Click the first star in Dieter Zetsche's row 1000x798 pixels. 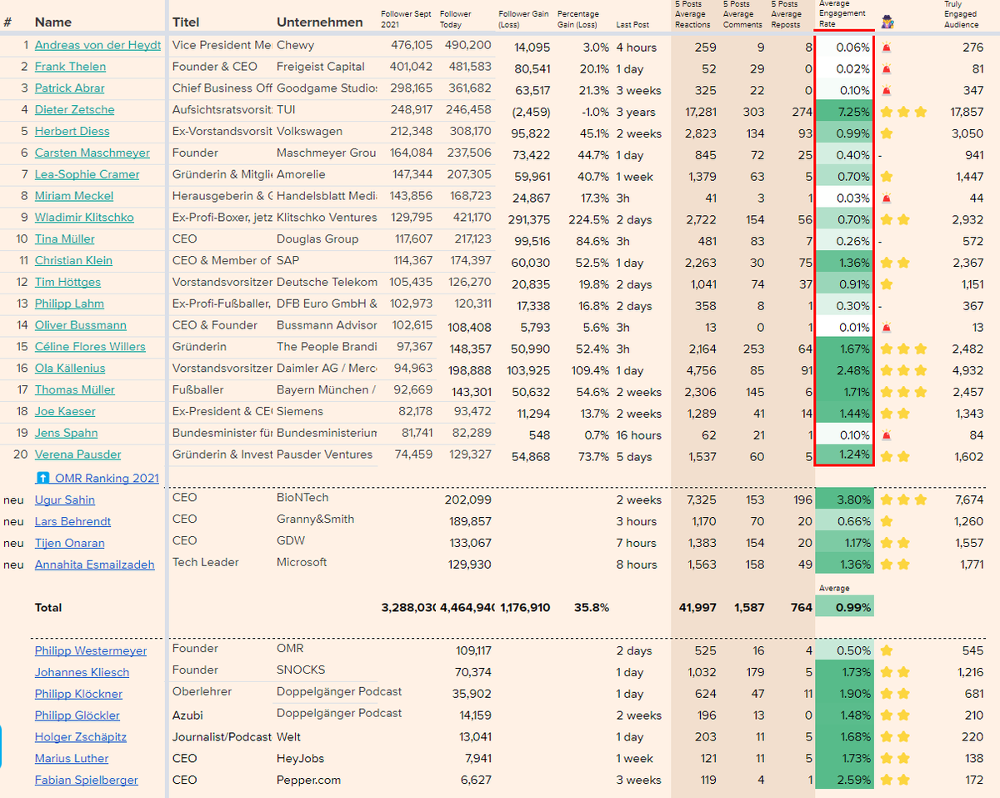tap(887, 112)
